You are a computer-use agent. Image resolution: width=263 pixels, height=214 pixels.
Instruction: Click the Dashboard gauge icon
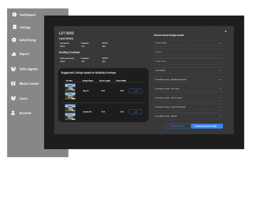pos(14,15)
